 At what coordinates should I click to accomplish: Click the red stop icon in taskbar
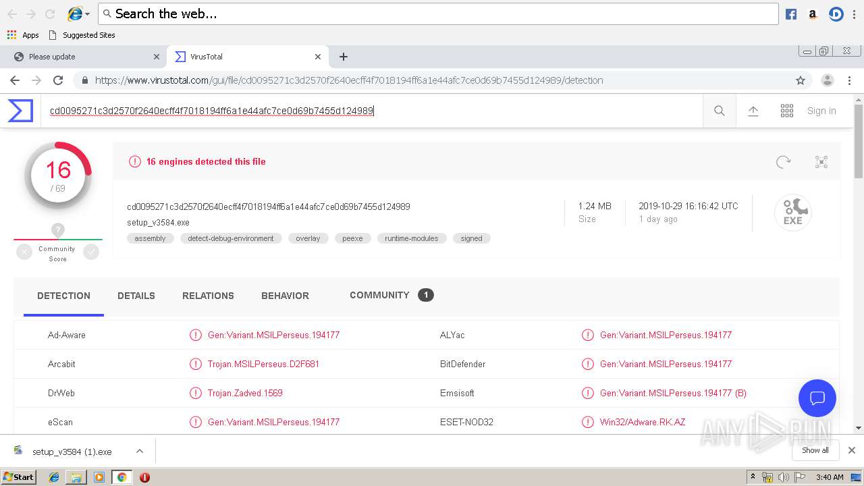144,477
